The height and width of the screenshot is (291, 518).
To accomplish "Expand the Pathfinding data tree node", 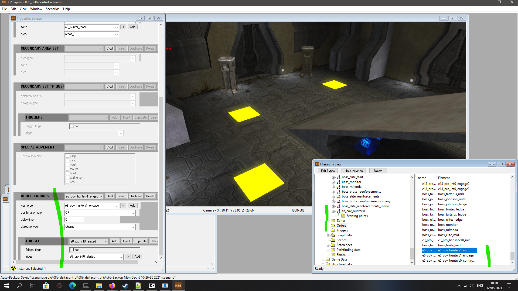I will 328,250.
